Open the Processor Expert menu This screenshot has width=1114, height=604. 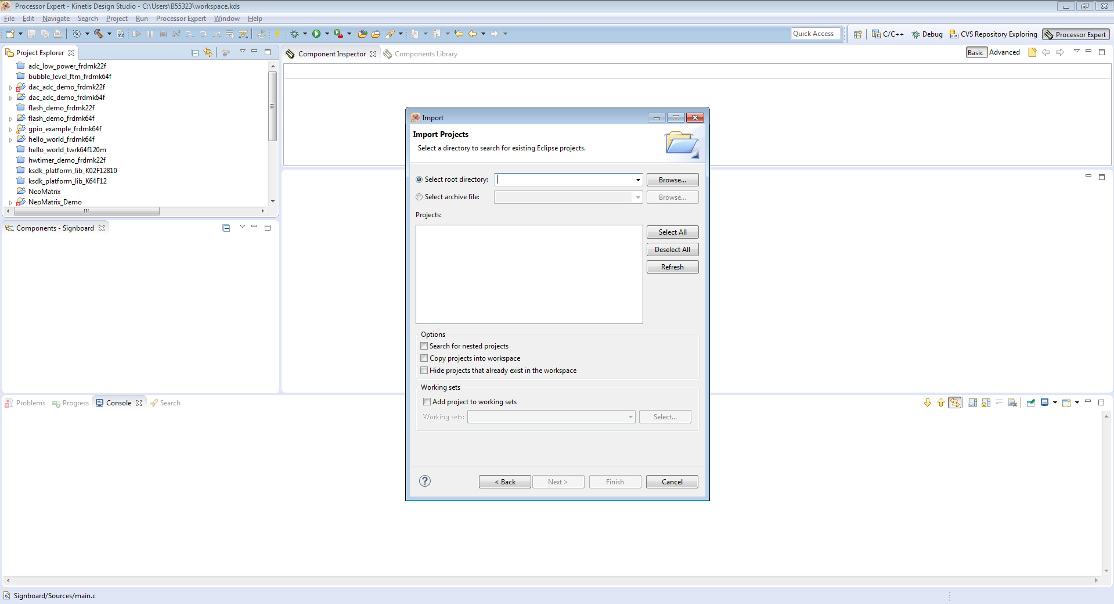181,19
